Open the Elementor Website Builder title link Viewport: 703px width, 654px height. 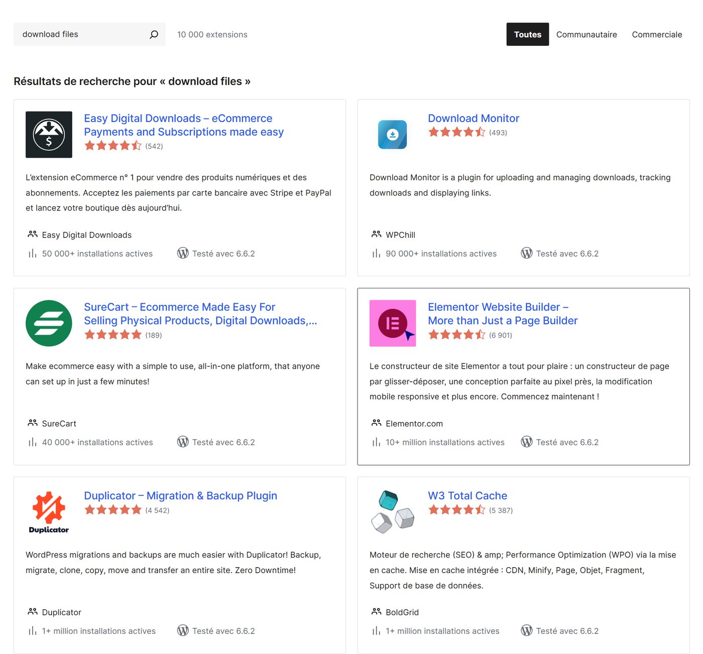pos(503,314)
